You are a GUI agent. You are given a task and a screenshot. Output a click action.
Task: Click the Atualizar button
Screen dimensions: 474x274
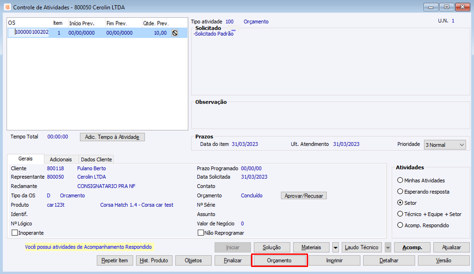(x=451, y=248)
